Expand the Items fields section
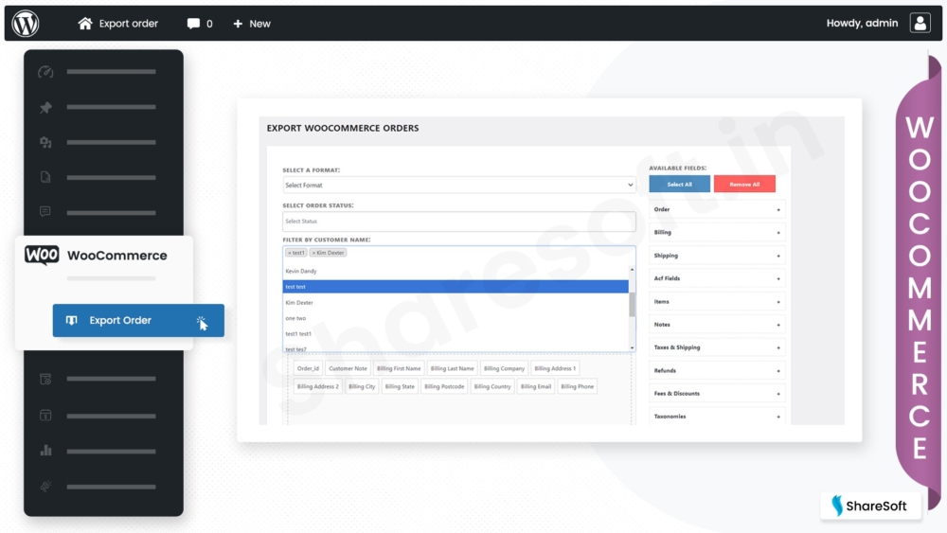The image size is (947, 533). [x=717, y=301]
